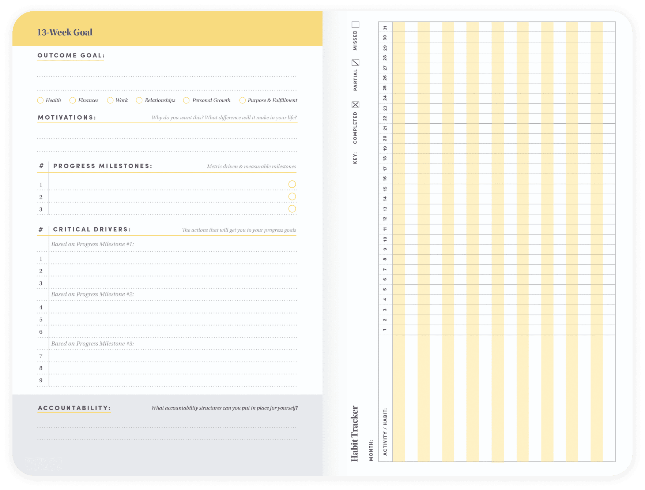Click the Habit Tracker title
Screen dimensions: 645x490
coord(355,433)
